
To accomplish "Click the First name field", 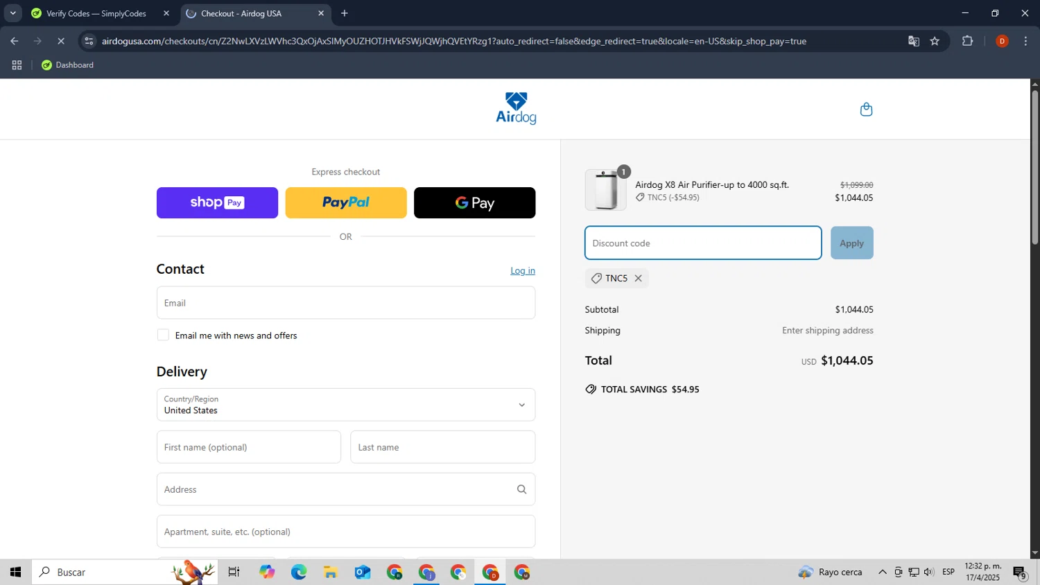I will point(249,447).
